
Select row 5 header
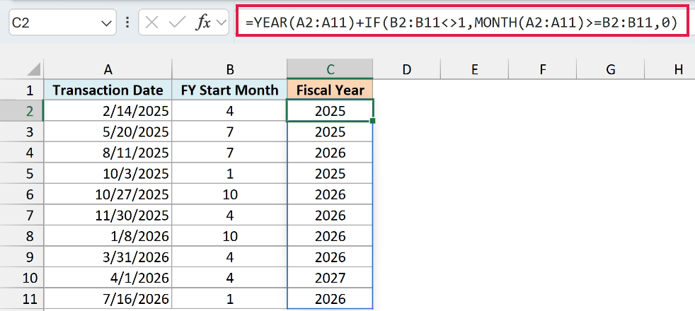click(x=22, y=173)
